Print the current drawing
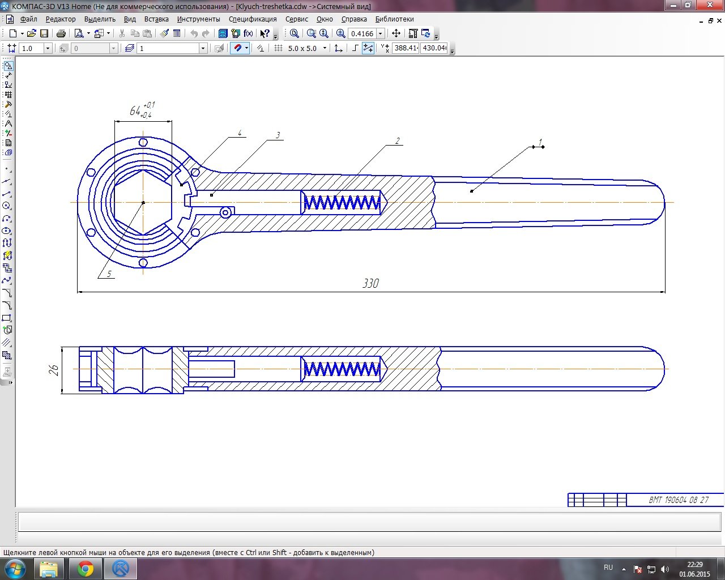Image resolution: width=725 pixels, height=580 pixels. (61, 33)
